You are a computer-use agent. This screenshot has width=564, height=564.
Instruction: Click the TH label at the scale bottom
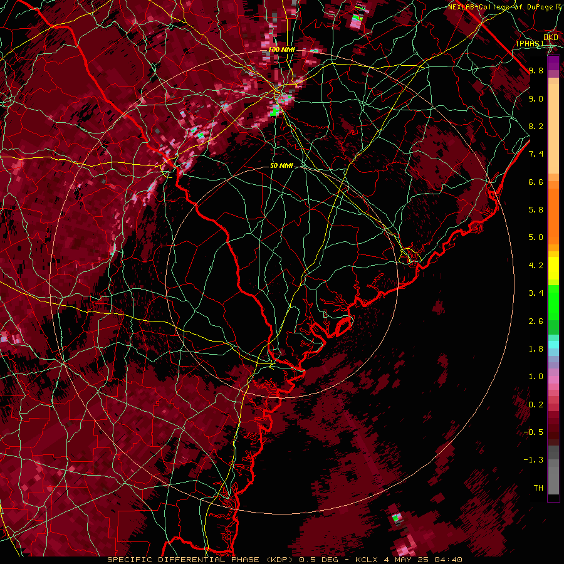tap(538, 488)
